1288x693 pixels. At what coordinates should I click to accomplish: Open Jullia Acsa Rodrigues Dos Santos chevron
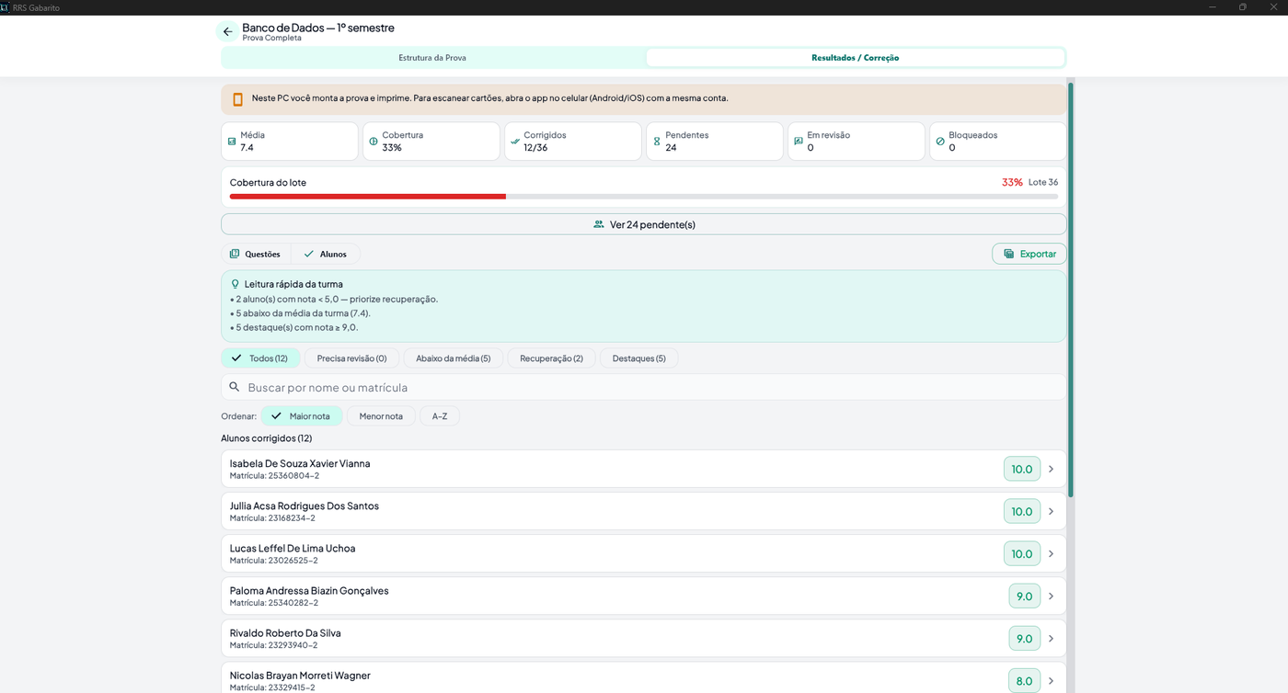click(1051, 511)
